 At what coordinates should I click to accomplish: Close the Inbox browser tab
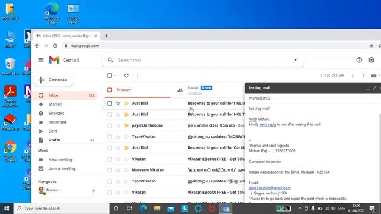(95, 36)
